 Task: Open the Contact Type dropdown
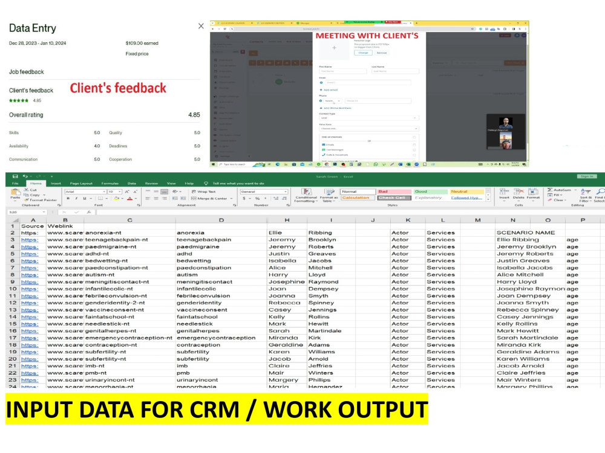coord(368,118)
